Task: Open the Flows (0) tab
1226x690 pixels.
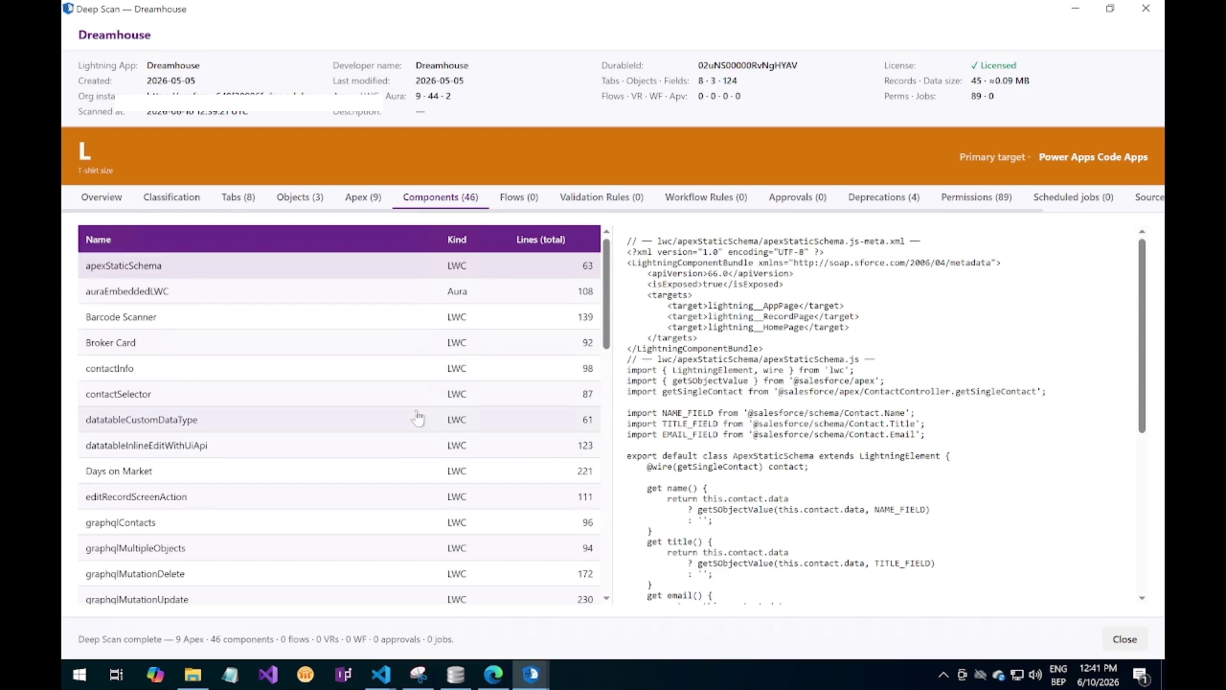Action: 518,197
